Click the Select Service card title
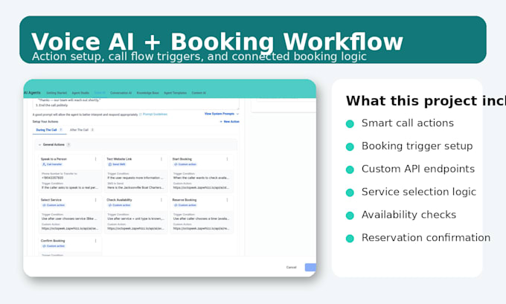Screen dimensions: 506x304 pyautogui.click(x=51, y=200)
